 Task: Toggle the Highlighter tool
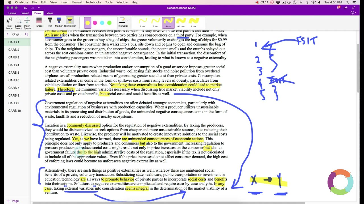[x=70, y=23]
